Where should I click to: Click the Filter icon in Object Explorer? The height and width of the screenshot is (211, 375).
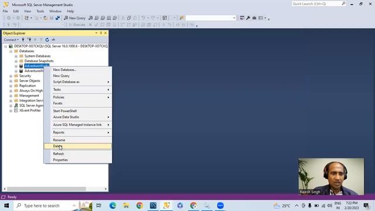41,40
